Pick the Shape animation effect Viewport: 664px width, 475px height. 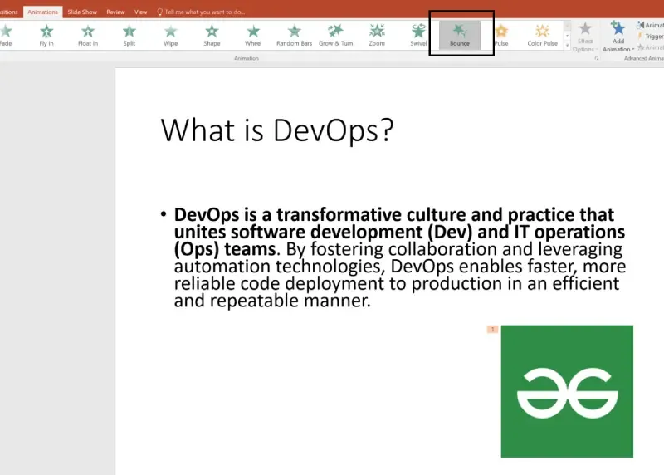click(212, 35)
